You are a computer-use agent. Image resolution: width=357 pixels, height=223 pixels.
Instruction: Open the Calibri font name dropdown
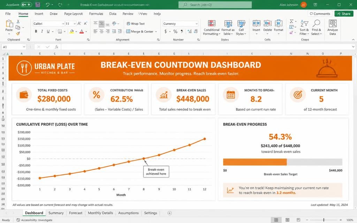coord(63,24)
